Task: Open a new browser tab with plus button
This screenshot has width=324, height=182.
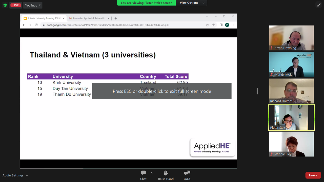Action: click(x=116, y=18)
